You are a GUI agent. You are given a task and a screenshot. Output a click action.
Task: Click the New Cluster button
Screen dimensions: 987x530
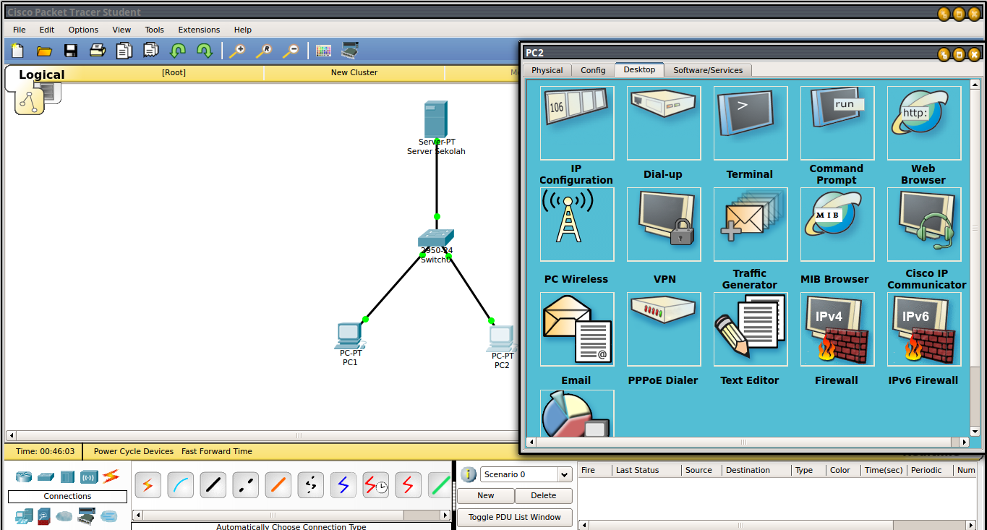(354, 73)
